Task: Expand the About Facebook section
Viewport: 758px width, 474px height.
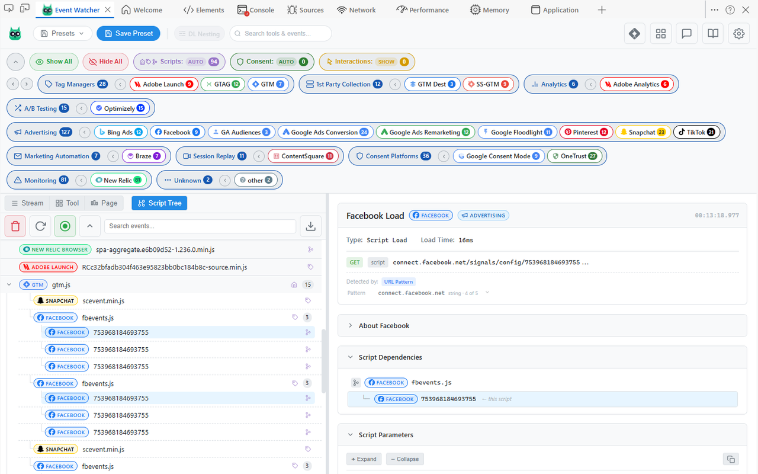Action: click(542, 326)
